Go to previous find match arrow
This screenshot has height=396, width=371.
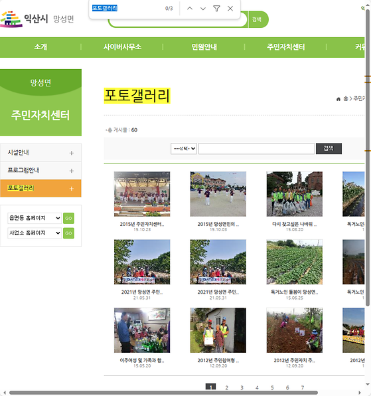pos(190,9)
